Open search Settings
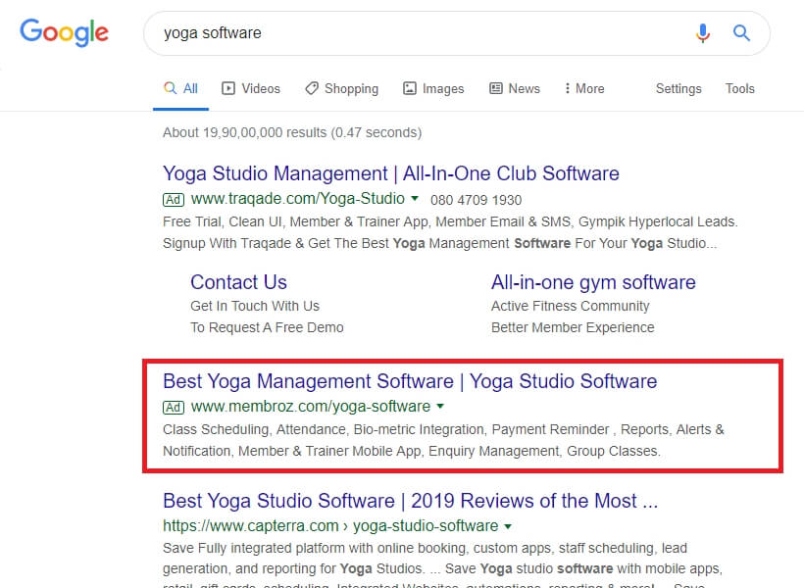This screenshot has width=804, height=588. click(x=678, y=88)
